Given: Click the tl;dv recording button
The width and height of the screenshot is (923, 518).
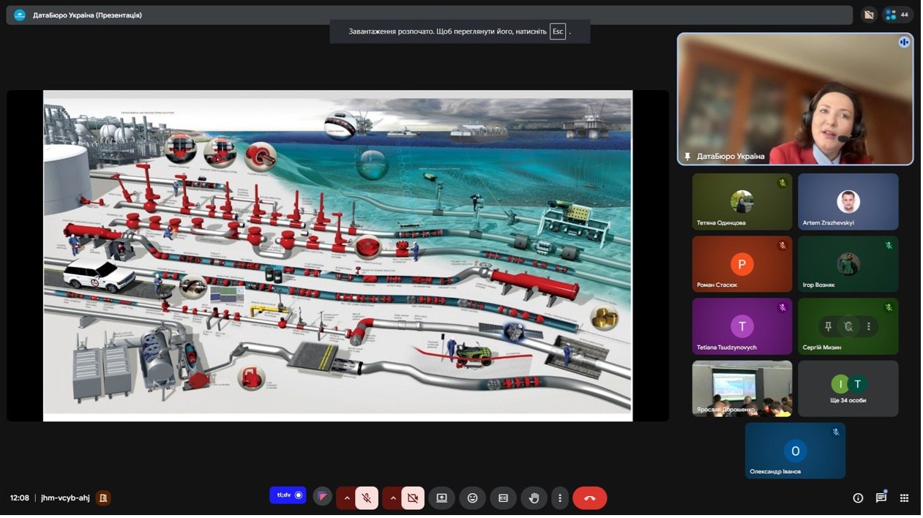Looking at the screenshot, I should click(x=288, y=495).
